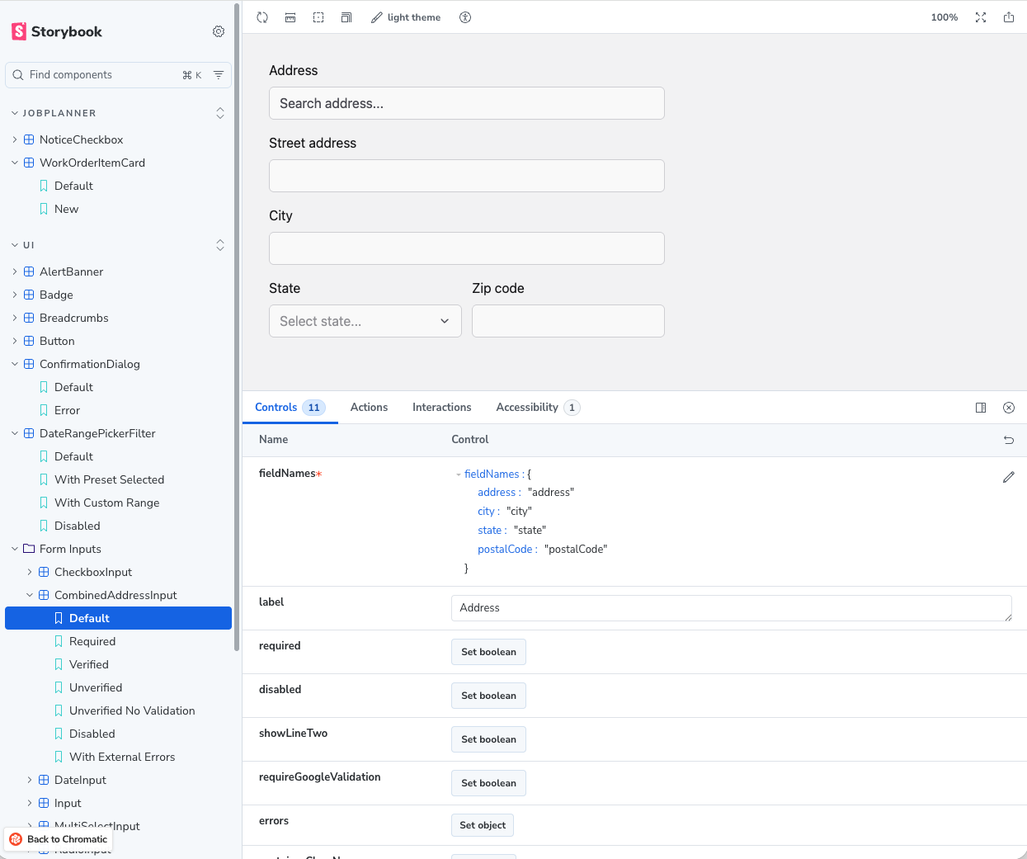The image size is (1027, 859).
Task: Expand all in JOBPLANNER section
Action: 220,113
